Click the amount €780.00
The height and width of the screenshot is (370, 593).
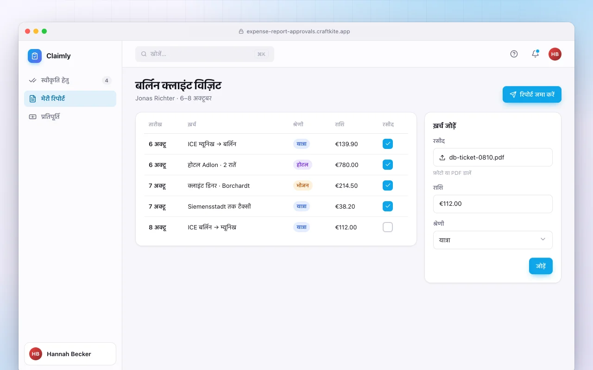point(347,165)
